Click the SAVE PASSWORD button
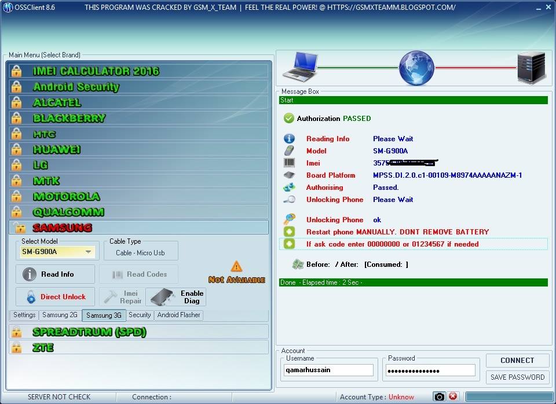556x404 pixels. pos(517,377)
